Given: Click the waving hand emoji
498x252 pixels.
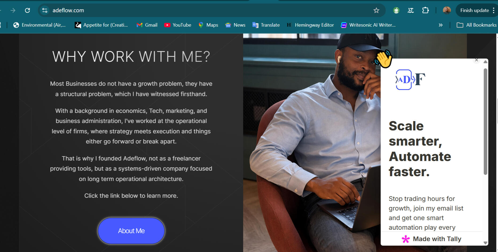Looking at the screenshot, I should coord(383,59).
